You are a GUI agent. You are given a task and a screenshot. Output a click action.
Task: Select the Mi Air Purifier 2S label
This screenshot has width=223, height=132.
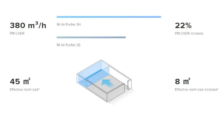pyautogui.click(x=69, y=45)
